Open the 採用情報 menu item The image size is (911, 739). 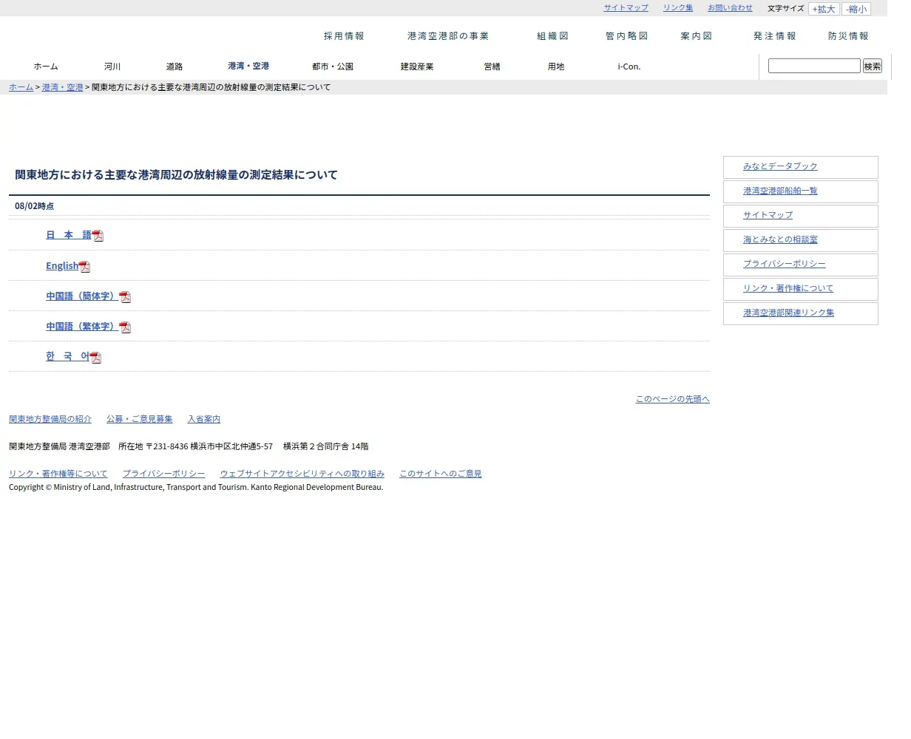(x=344, y=36)
